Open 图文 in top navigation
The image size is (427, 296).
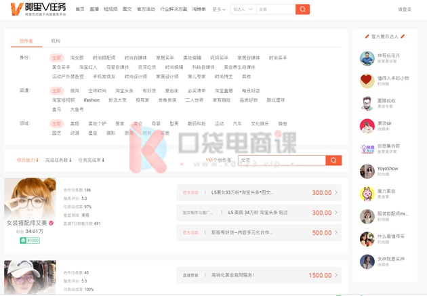tap(127, 9)
